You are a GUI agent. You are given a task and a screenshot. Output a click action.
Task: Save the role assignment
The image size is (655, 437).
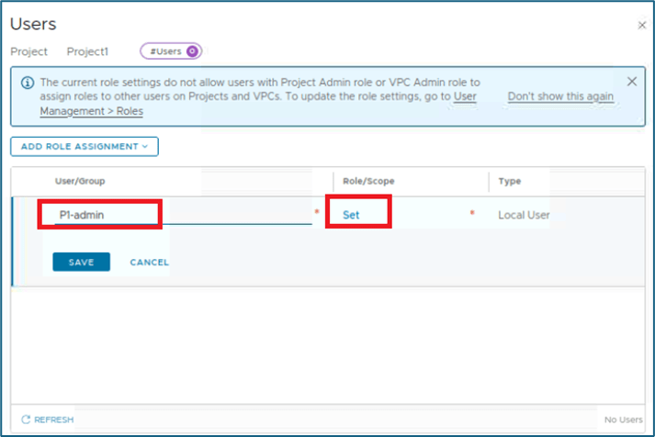[x=81, y=262]
